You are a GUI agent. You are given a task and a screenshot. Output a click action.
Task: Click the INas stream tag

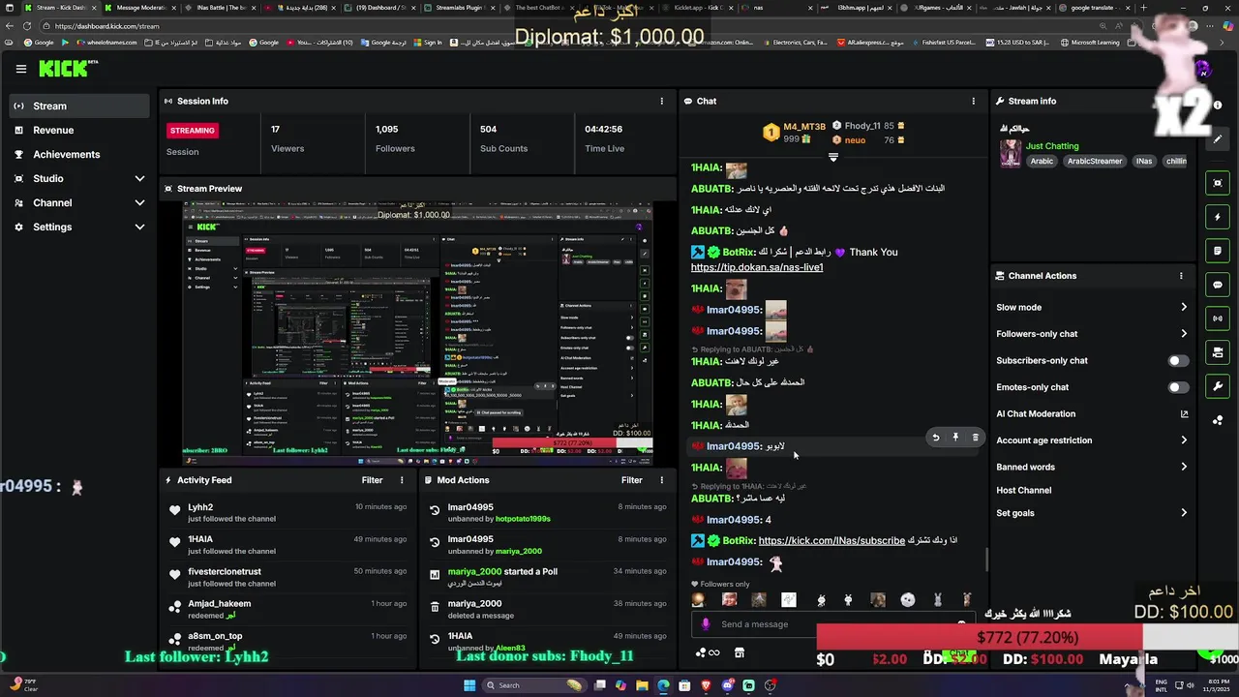(1144, 162)
